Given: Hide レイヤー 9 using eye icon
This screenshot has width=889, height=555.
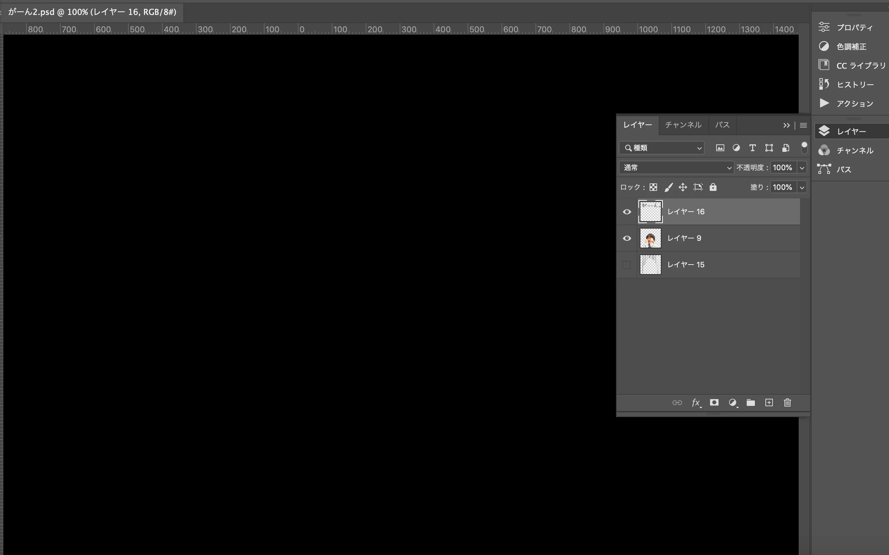Looking at the screenshot, I should [627, 238].
